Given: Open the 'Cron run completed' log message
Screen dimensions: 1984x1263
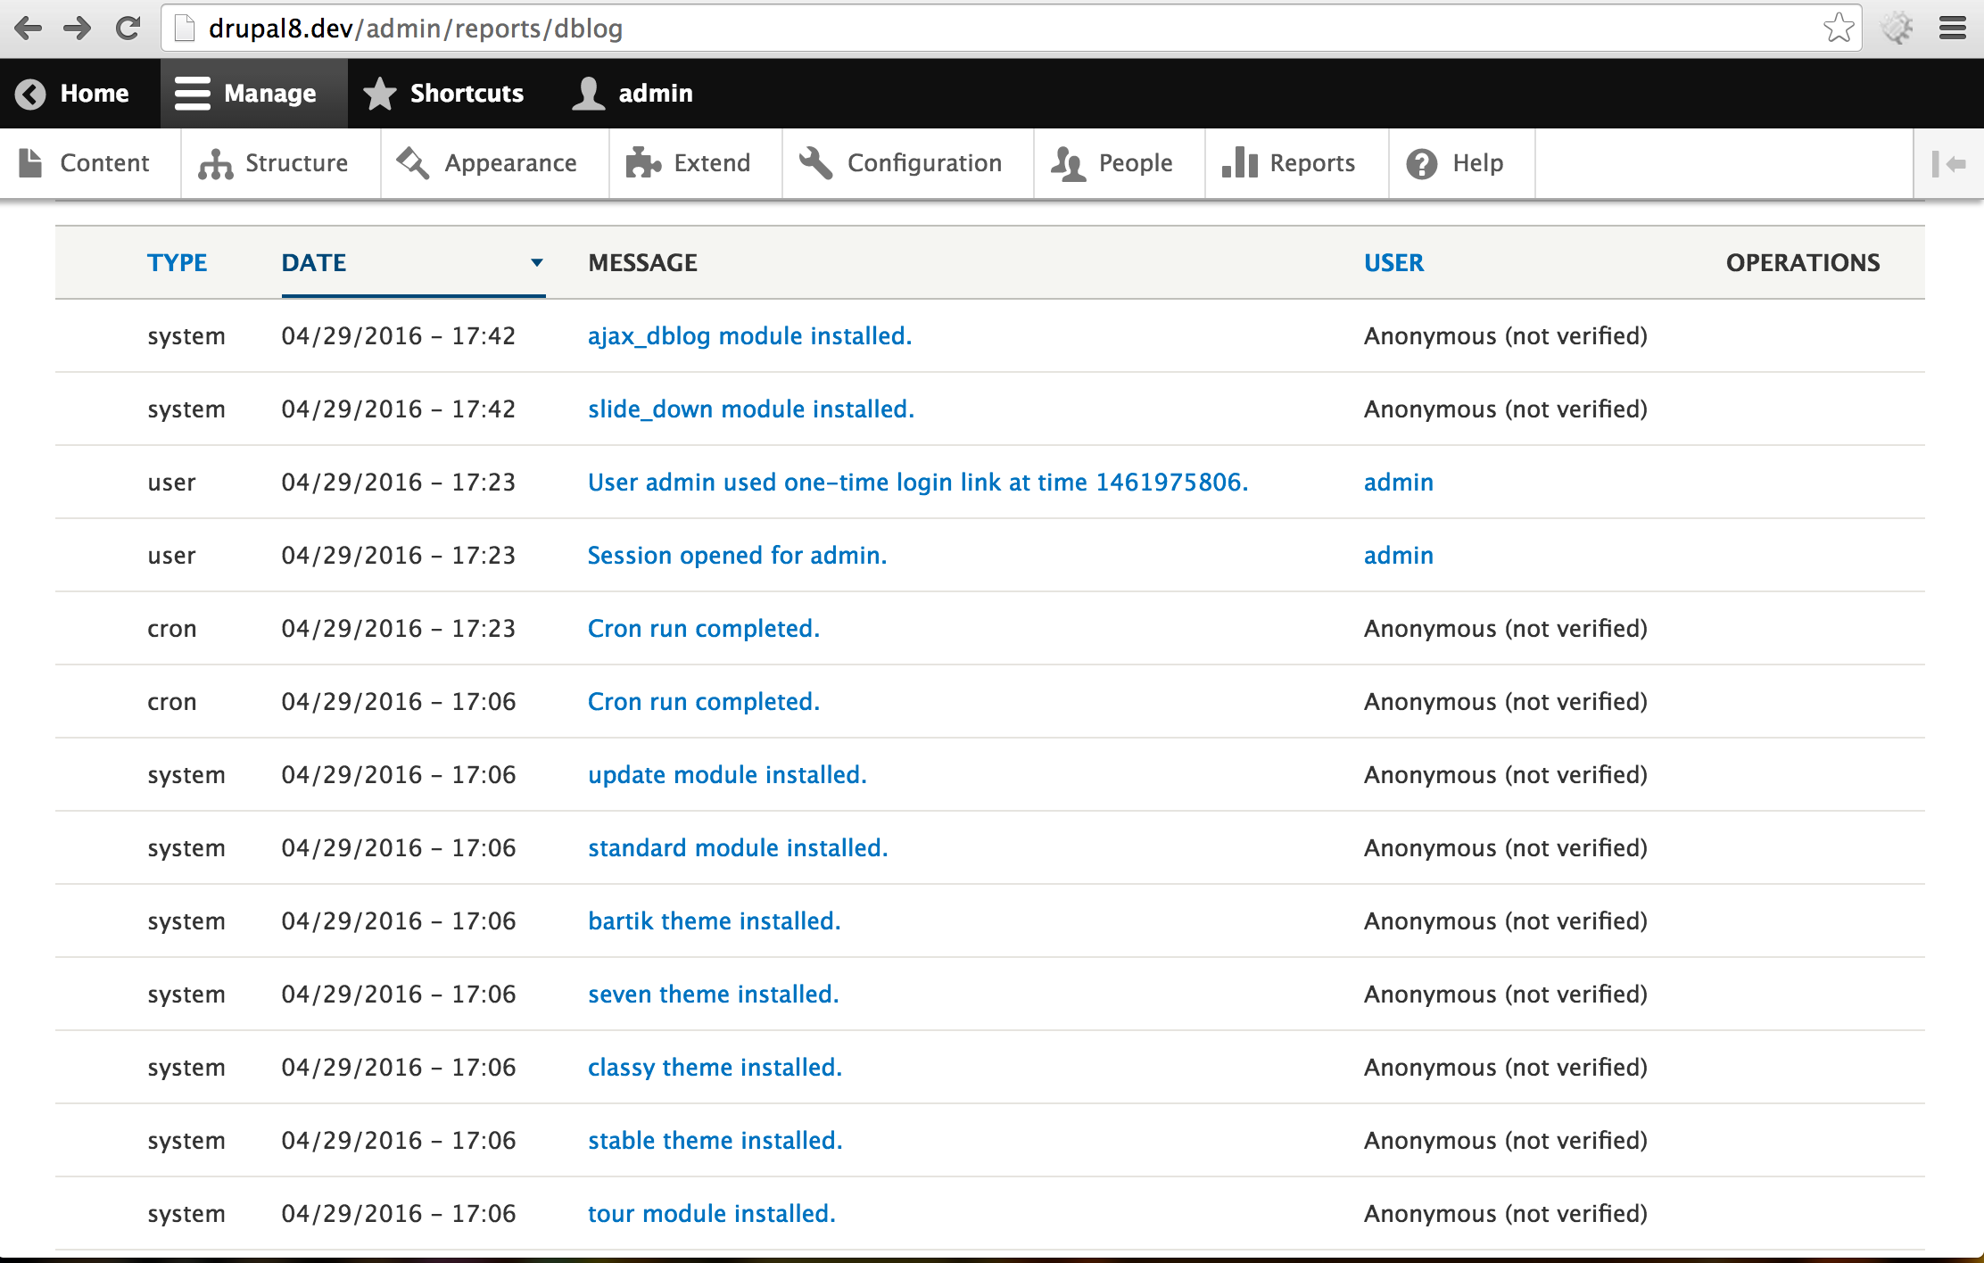Looking at the screenshot, I should click(x=703, y=628).
